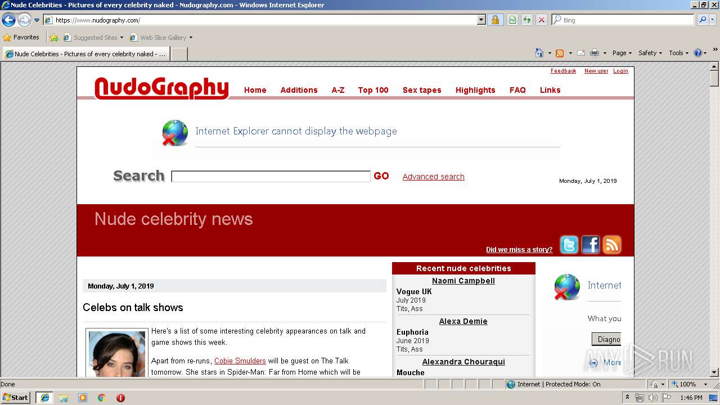Viewport: 720px width, 405px height.
Task: Add page to the Favorites bar icon
Action: click(54, 38)
